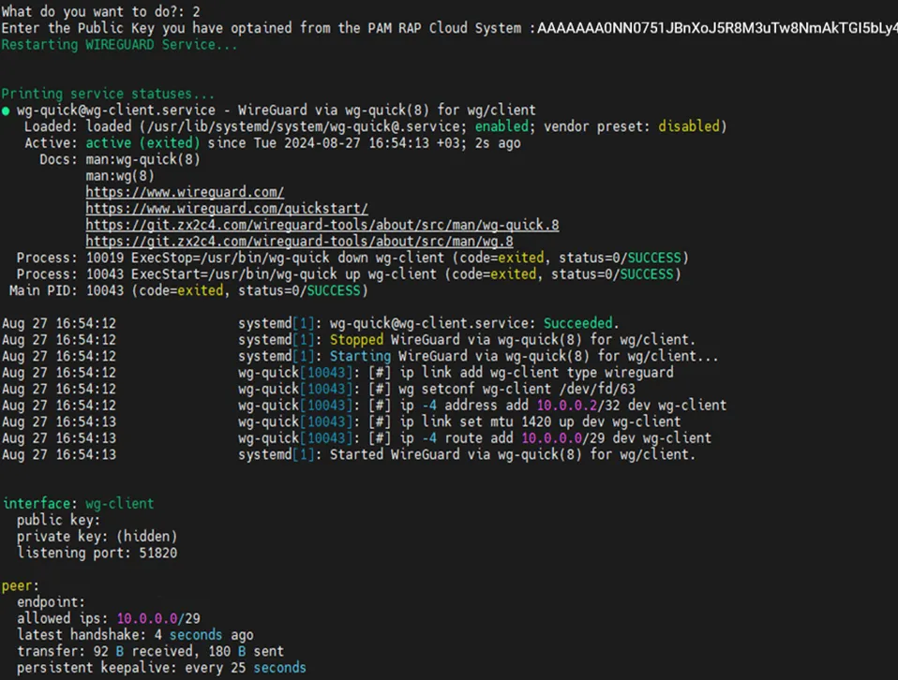The image size is (898, 680).
Task: Select the 'Restarting WIREGUARD Service...' line
Action: pyautogui.click(x=118, y=45)
